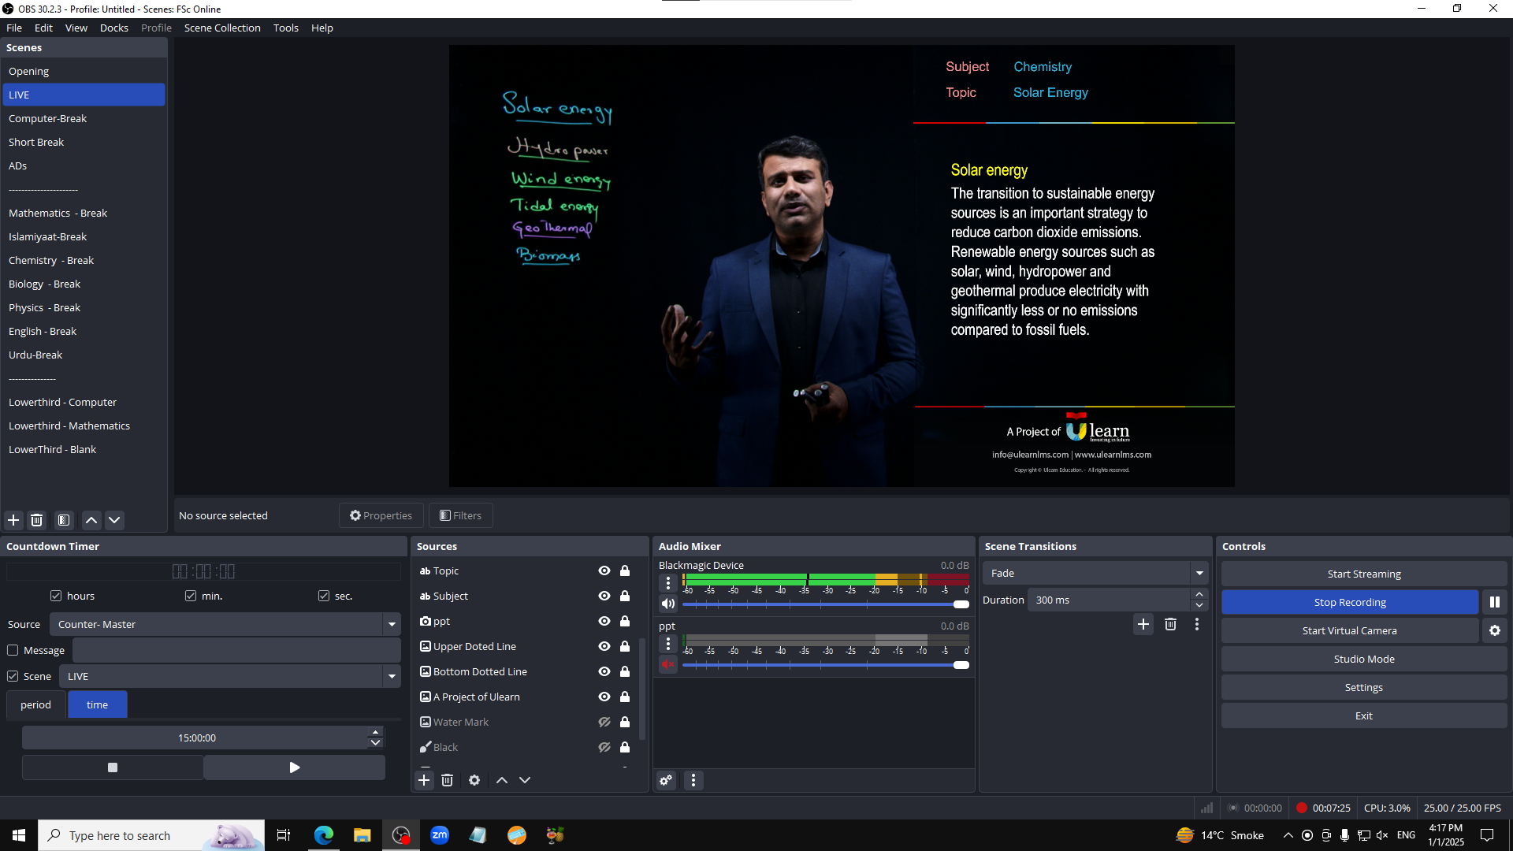The width and height of the screenshot is (1513, 851).
Task: Uncheck the min. checkbox
Action: pos(191,596)
